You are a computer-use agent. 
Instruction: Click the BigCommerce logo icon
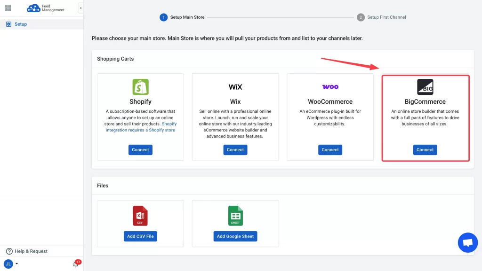coord(425,86)
